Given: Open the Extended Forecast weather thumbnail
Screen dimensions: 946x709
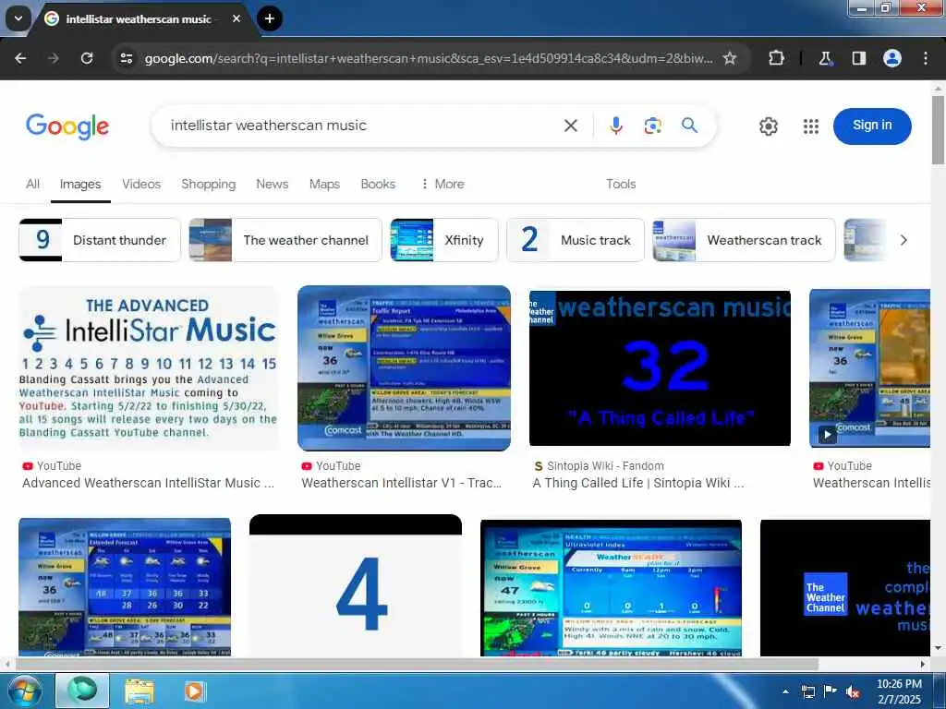Looking at the screenshot, I should pyautogui.click(x=125, y=587).
